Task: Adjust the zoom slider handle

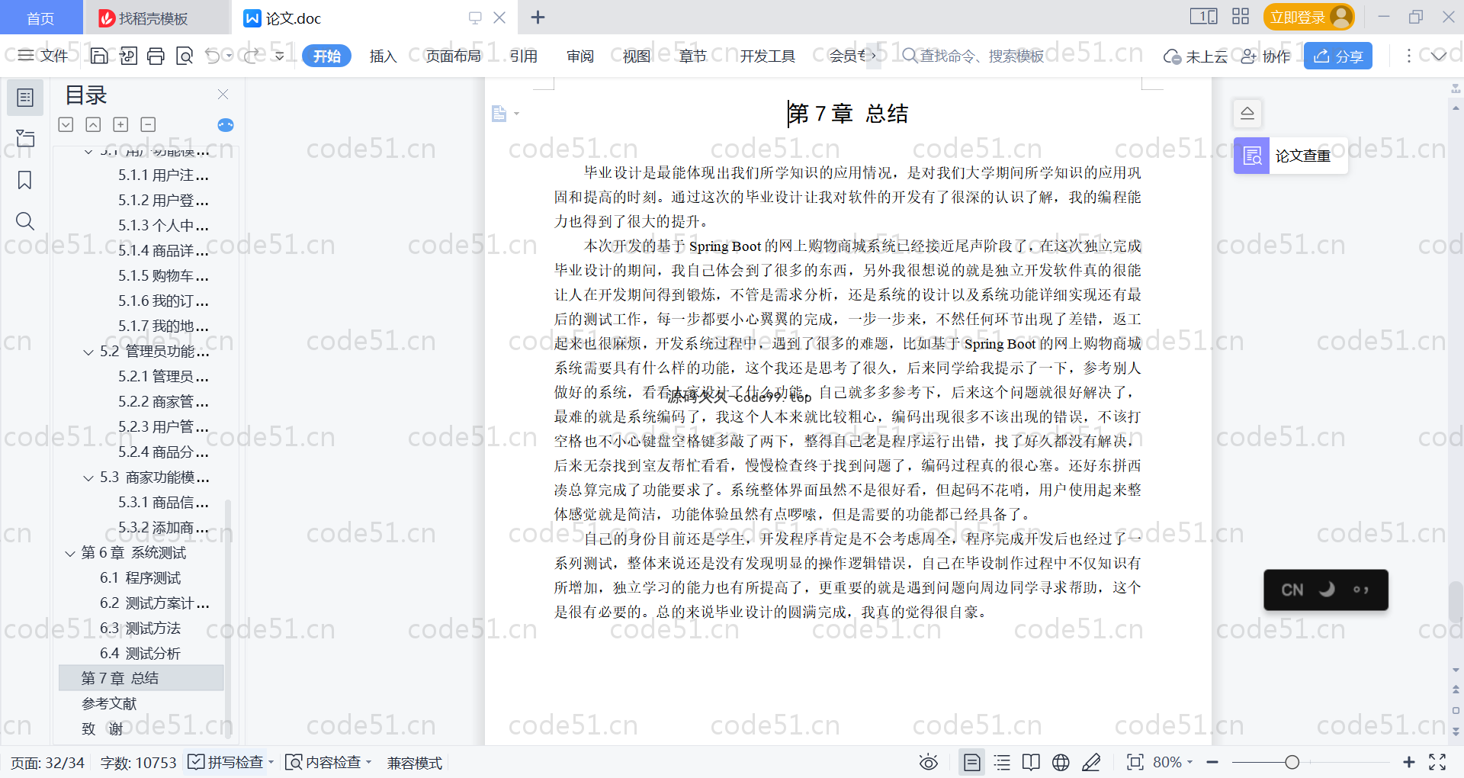Action: (1292, 762)
